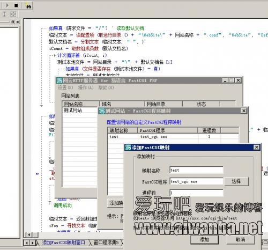
Task: Click 取消 in the 添加FastCGI映射 dialog
Action: tap(241, 239)
